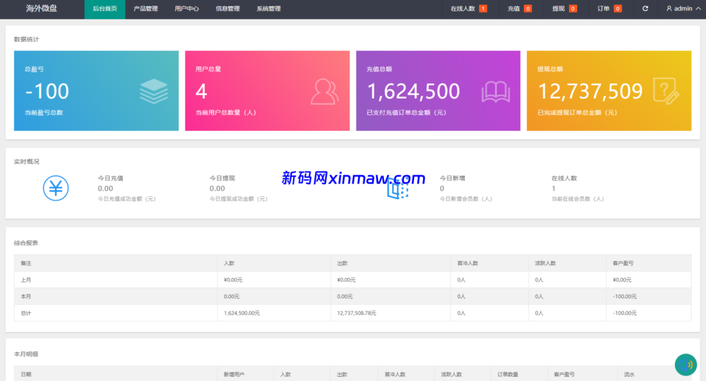Click the 数据统计 section heading
Image resolution: width=706 pixels, height=381 pixels.
27,39
